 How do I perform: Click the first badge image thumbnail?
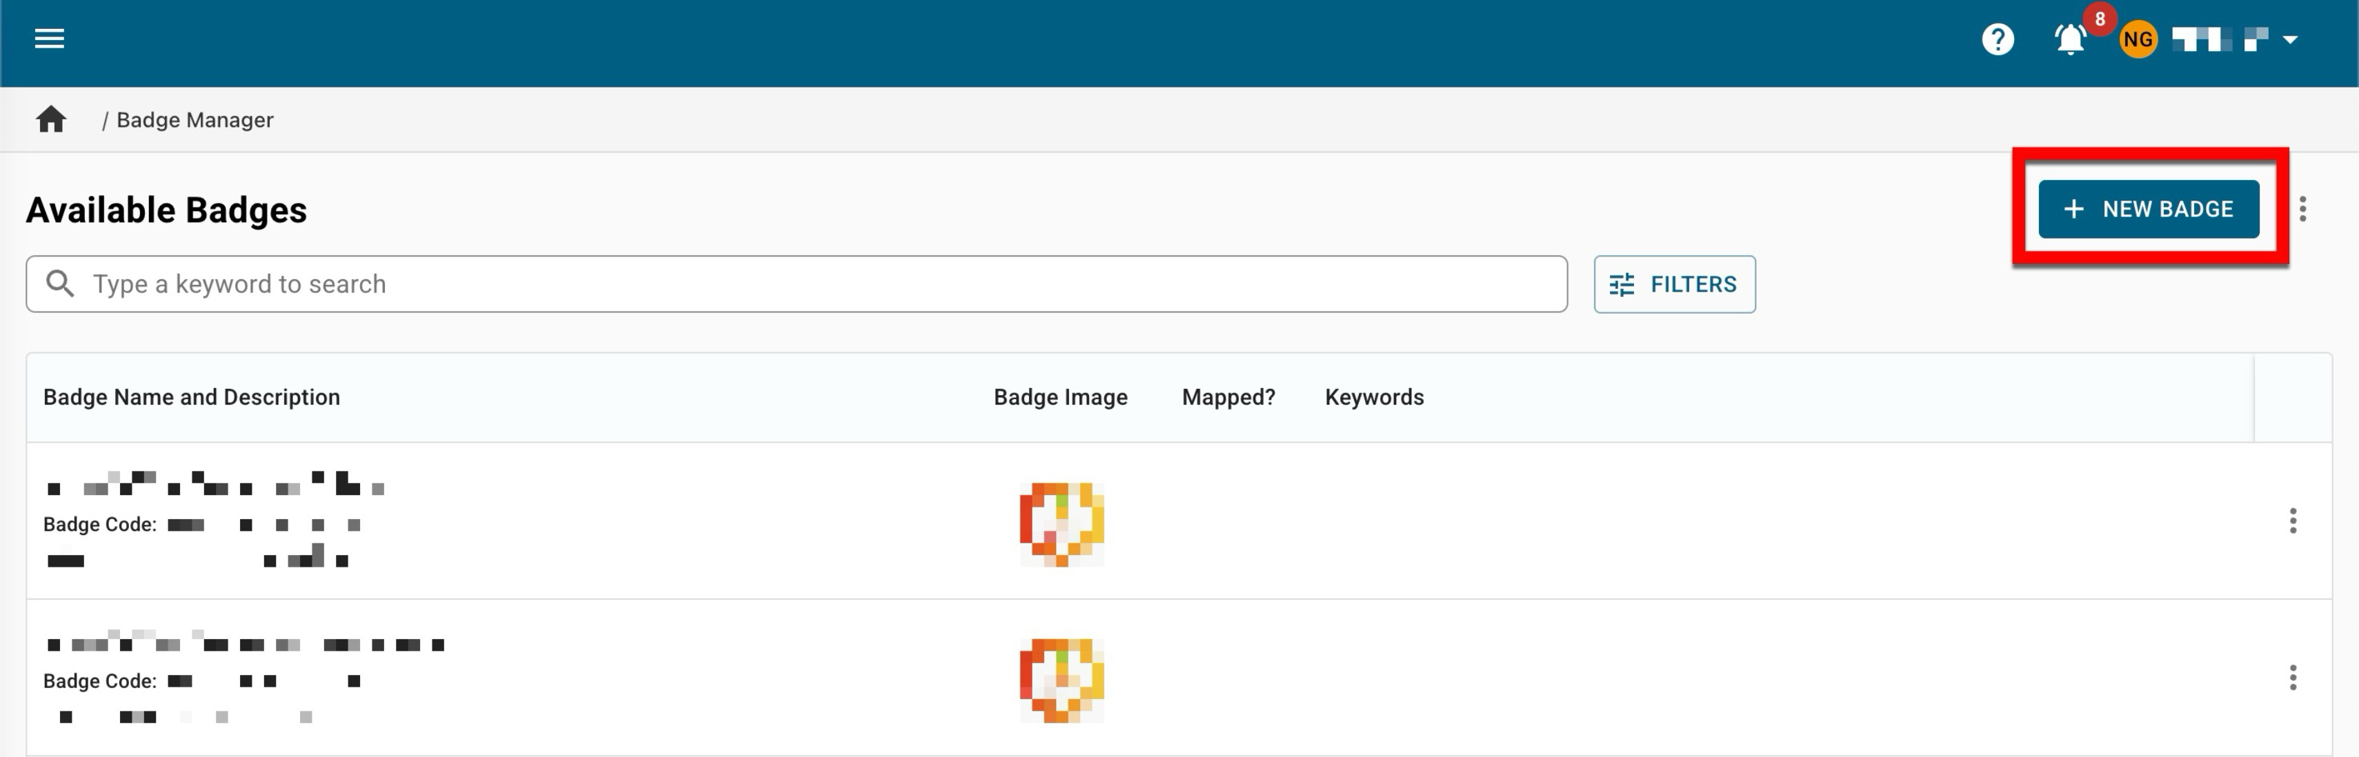click(x=1062, y=525)
